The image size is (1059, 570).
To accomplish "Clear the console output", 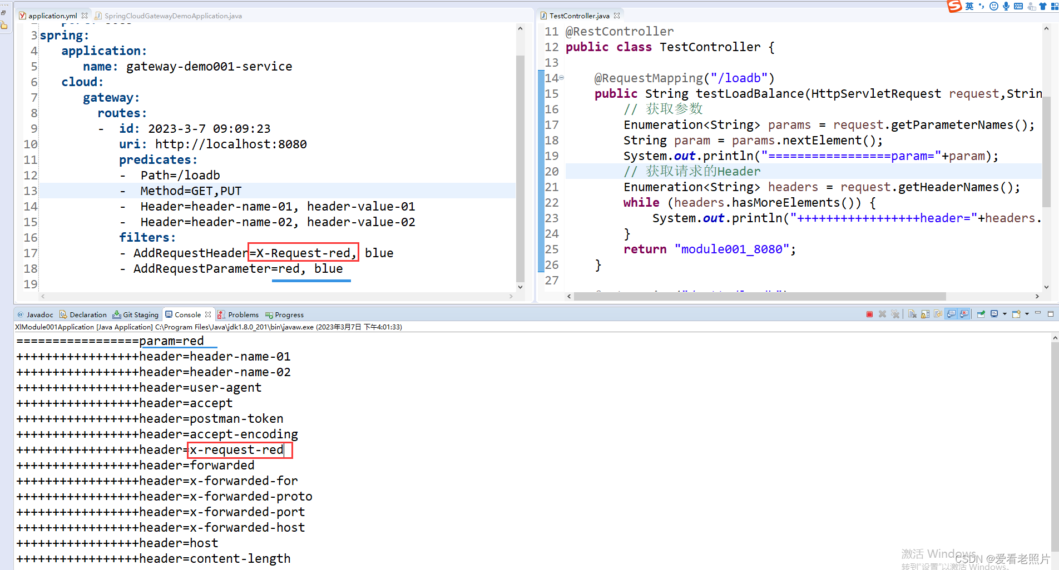I will [912, 314].
